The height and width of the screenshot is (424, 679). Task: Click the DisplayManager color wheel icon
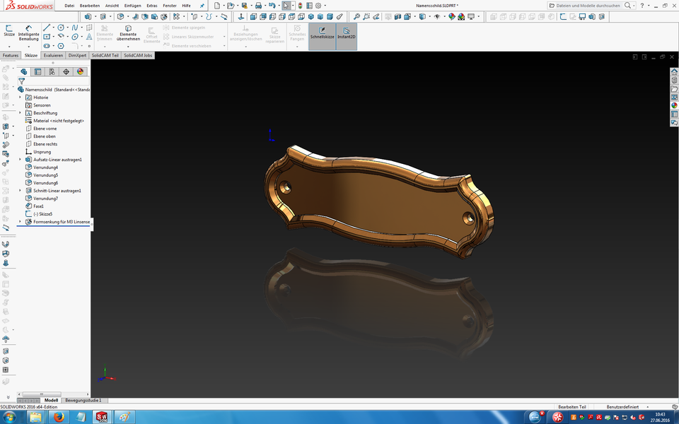(x=80, y=71)
